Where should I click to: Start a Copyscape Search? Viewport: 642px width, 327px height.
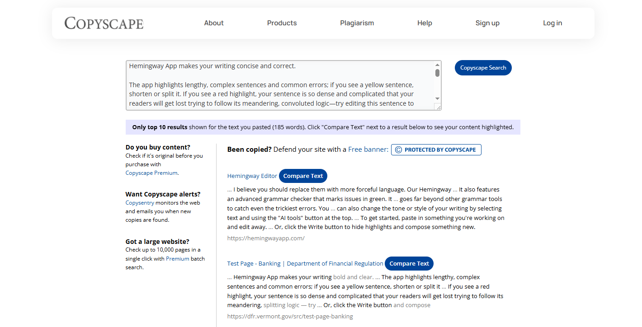pyautogui.click(x=483, y=67)
